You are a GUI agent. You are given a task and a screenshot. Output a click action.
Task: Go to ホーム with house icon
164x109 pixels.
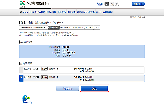click(x=24, y=12)
